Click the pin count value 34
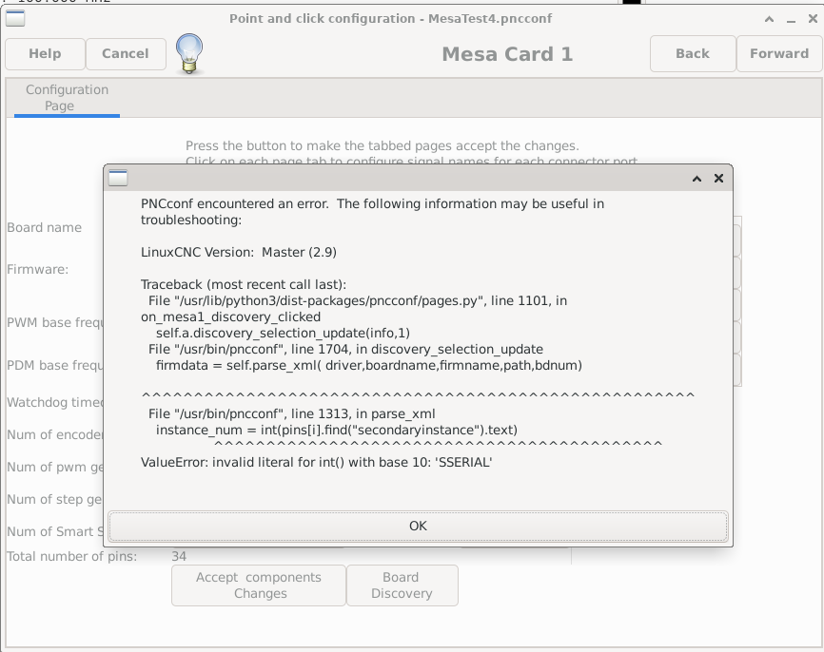Viewport: 824px width, 652px height. pos(179,556)
